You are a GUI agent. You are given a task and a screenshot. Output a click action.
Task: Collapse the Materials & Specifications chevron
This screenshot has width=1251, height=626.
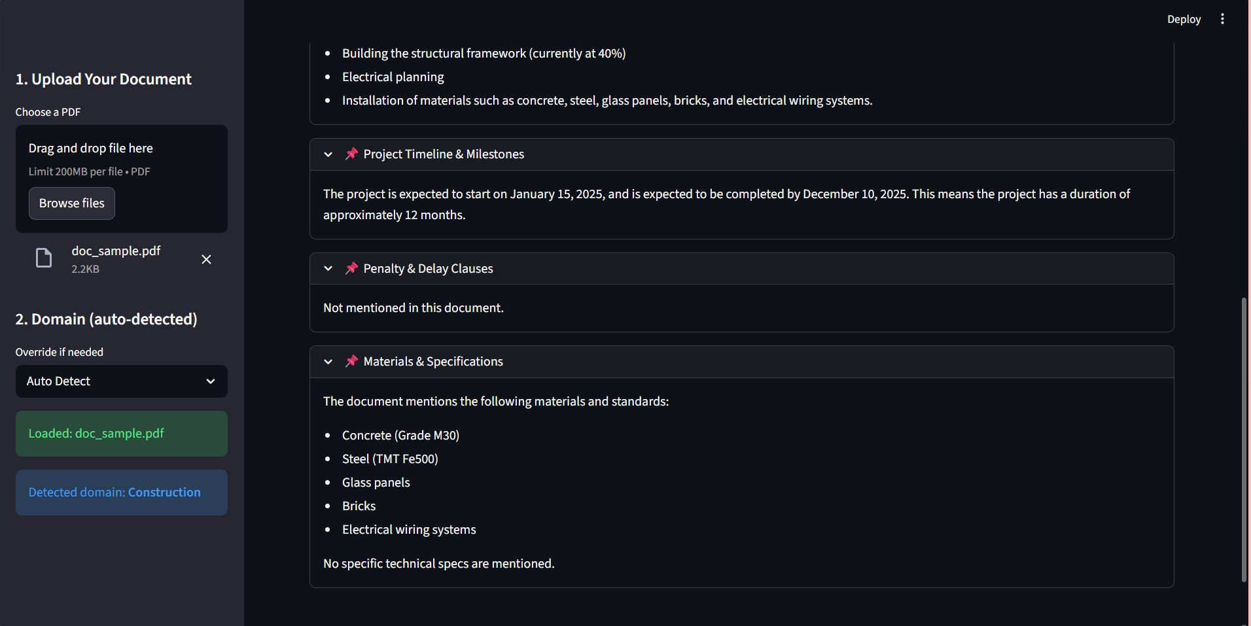(x=328, y=362)
